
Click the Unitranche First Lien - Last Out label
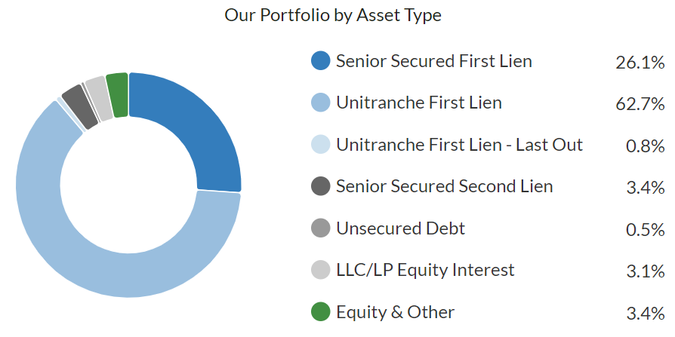(459, 145)
